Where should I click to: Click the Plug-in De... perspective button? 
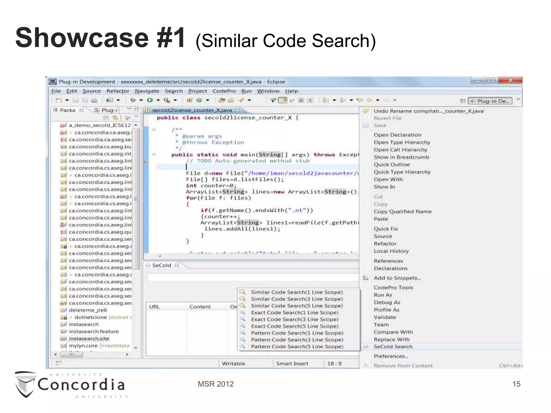[490, 101]
